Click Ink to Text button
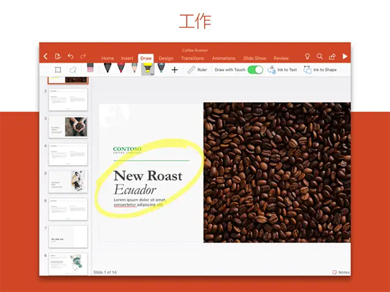The width and height of the screenshot is (390, 292). pos(283,70)
